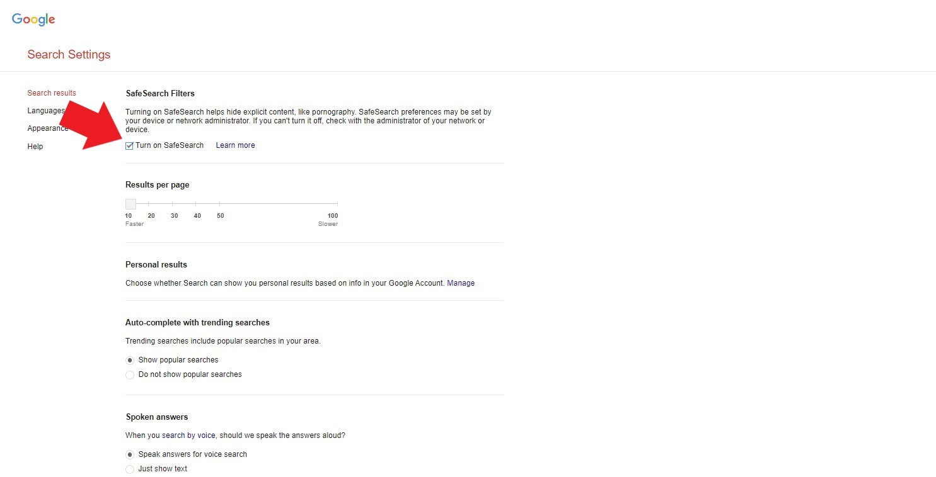Set results per page to 20
The image size is (936, 477).
(x=149, y=204)
